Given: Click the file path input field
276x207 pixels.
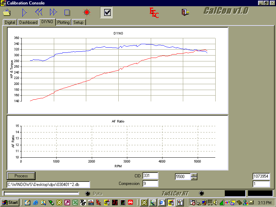Looking at the screenshot, I should click(48, 185).
